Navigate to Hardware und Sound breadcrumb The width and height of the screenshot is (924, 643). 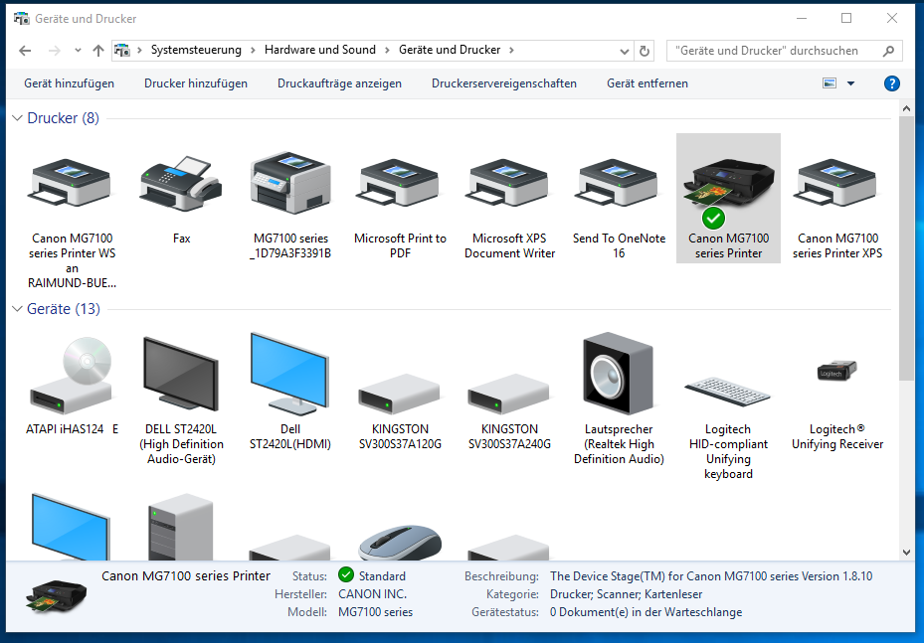320,50
